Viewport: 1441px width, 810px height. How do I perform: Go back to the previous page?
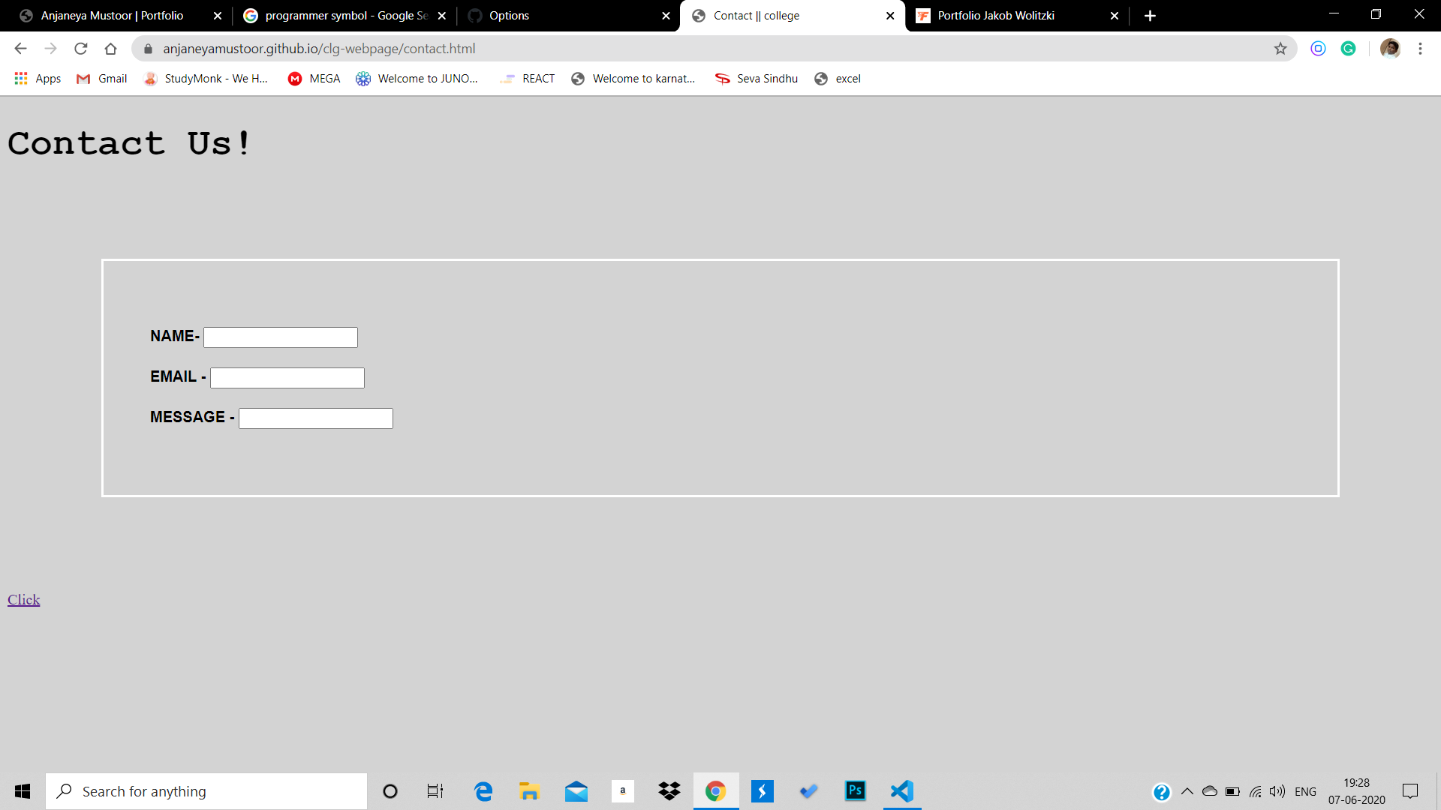(x=20, y=49)
